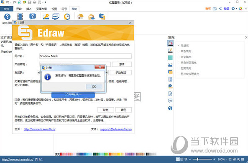The image size is (248, 163).
Task: Select the globe hyperlink icon in side panel
Action: click(170, 86)
